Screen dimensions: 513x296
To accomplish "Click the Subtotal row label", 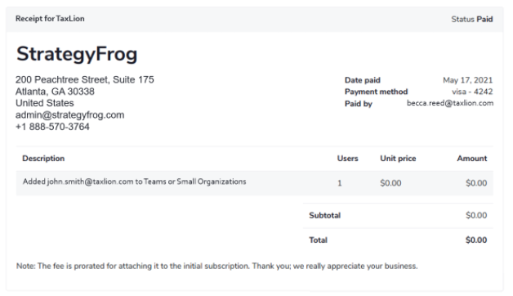I will pos(325,215).
